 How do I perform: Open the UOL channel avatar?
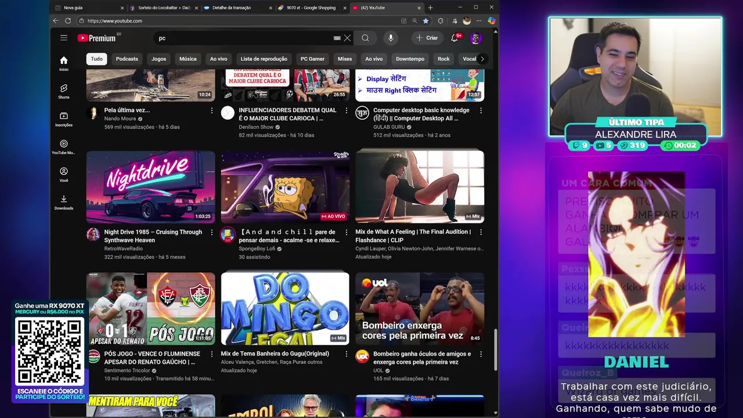[362, 356]
